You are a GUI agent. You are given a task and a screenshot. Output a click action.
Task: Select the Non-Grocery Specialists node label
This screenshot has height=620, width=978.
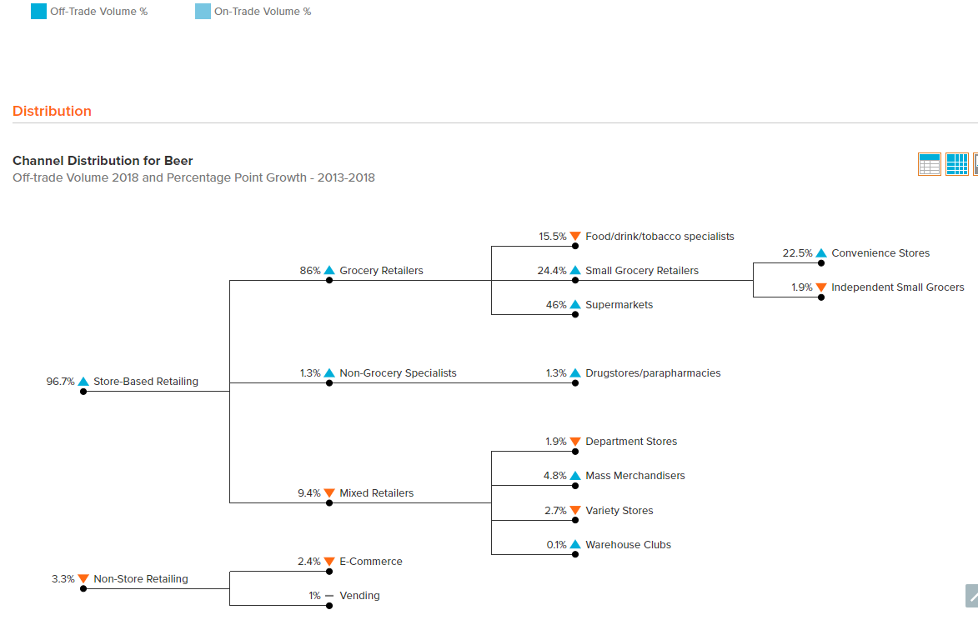(x=398, y=373)
